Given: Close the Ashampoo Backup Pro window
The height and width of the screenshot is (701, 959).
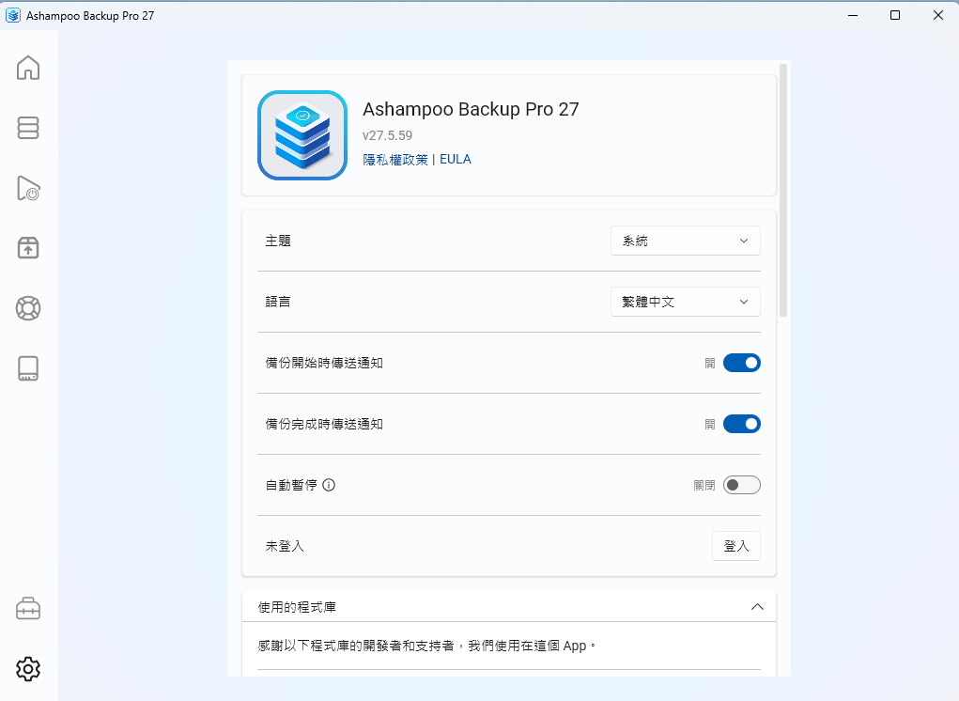Looking at the screenshot, I should (938, 15).
